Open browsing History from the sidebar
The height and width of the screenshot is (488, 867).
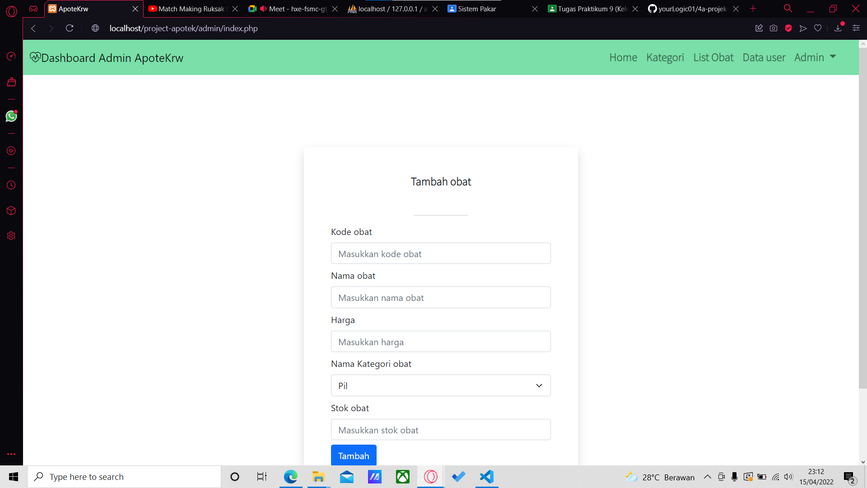click(x=11, y=185)
